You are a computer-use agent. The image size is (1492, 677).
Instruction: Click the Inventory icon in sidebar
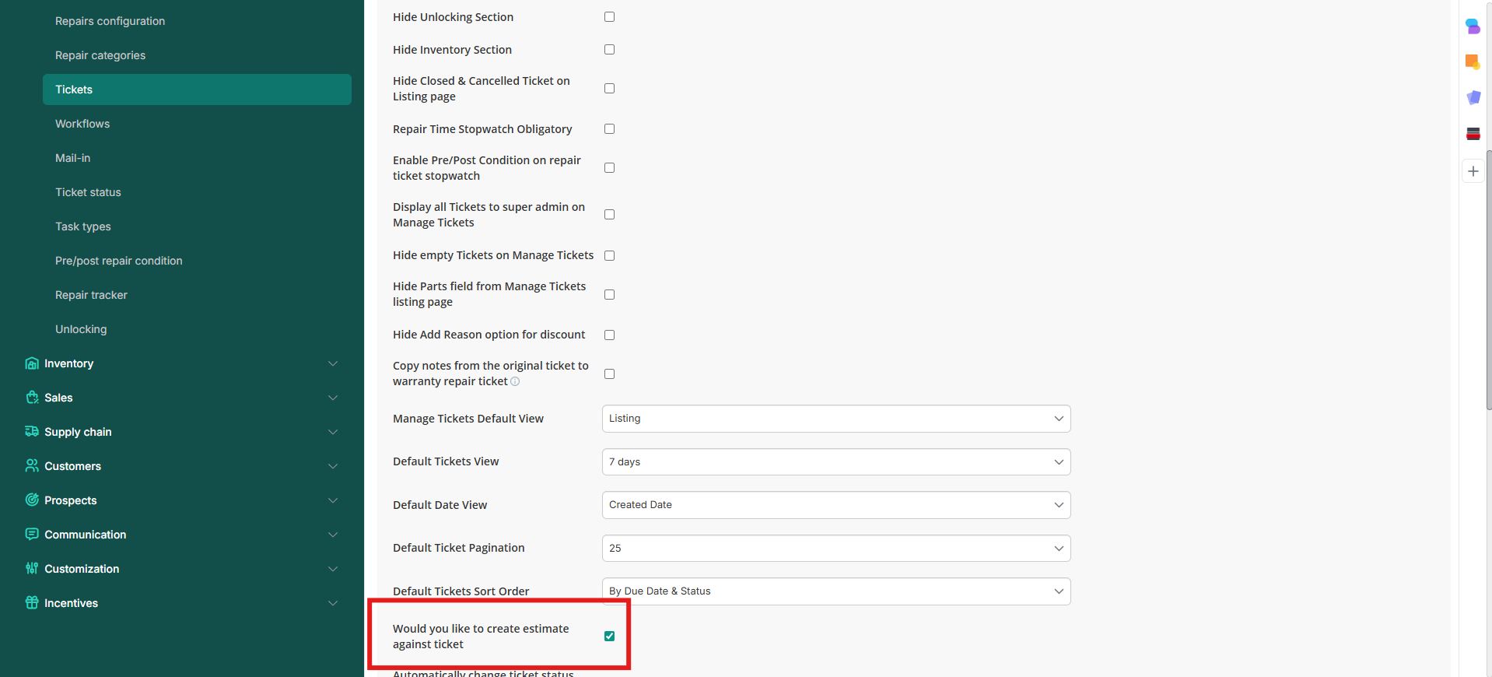pyautogui.click(x=32, y=363)
